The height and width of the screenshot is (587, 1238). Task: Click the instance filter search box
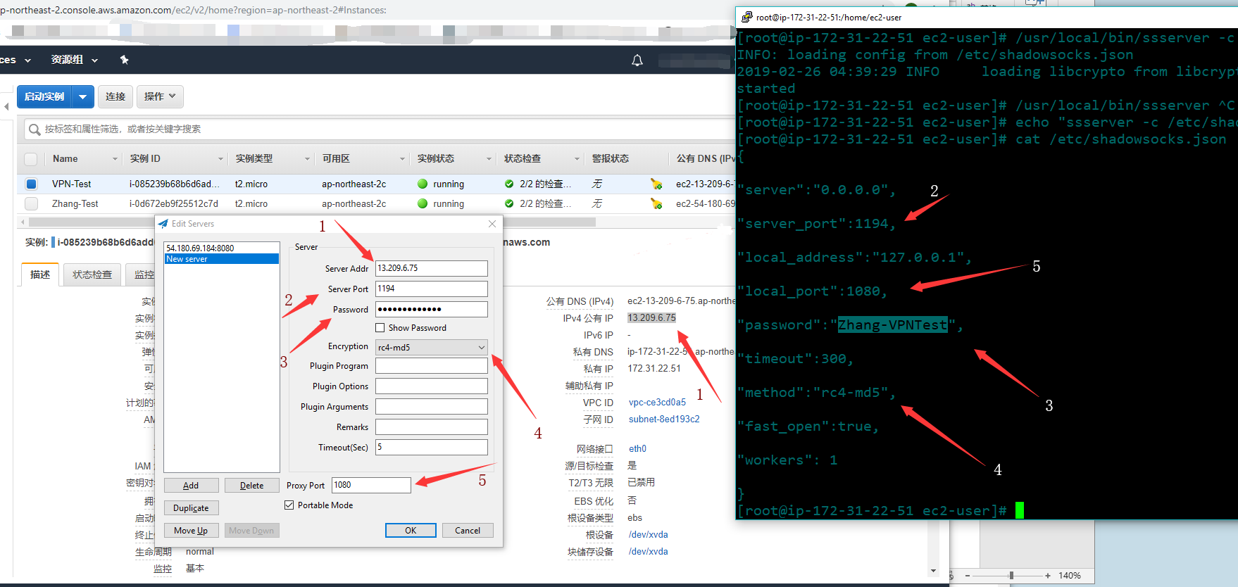[x=380, y=130]
